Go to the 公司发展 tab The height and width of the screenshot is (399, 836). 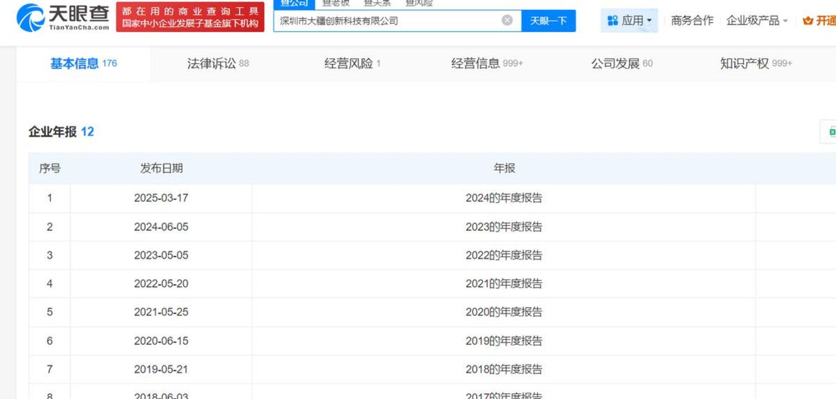point(621,63)
